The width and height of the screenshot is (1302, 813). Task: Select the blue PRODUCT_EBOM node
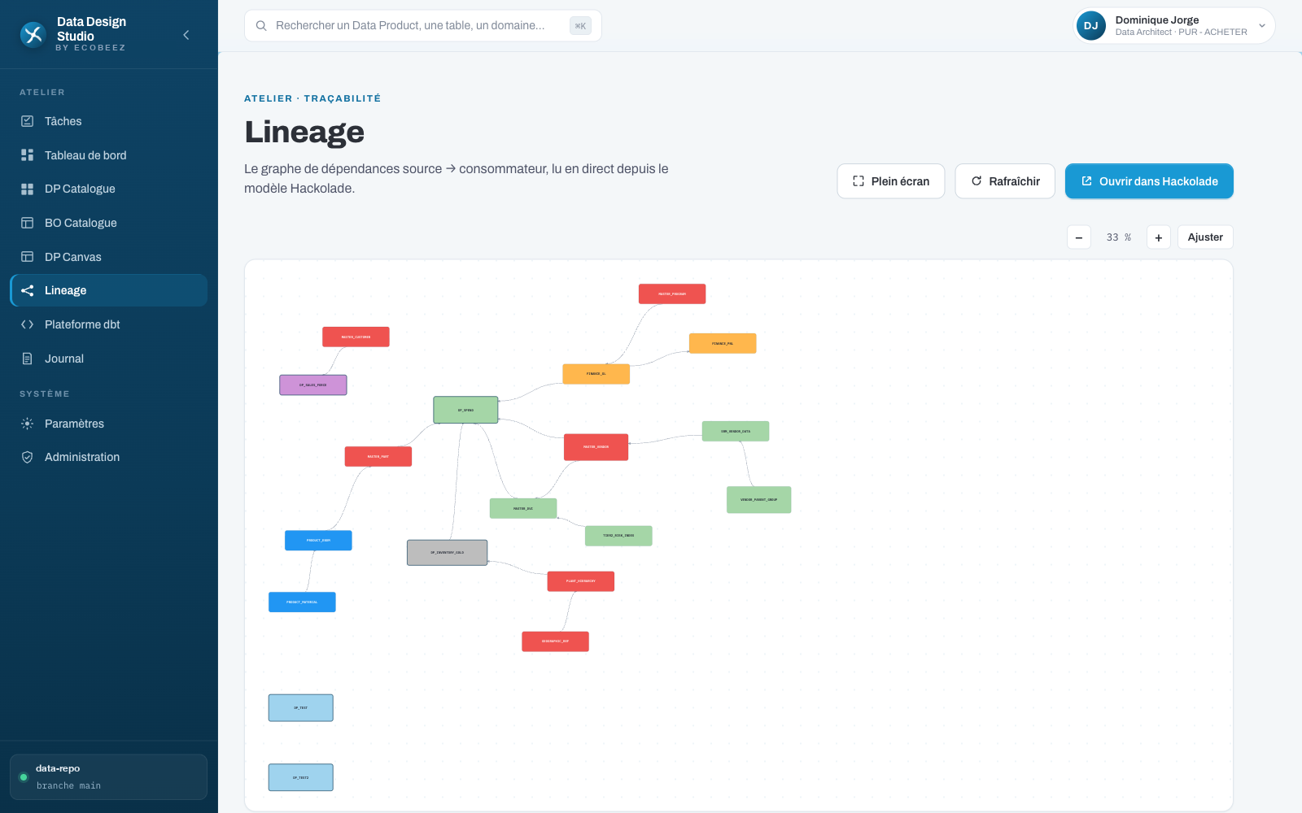pos(318,541)
